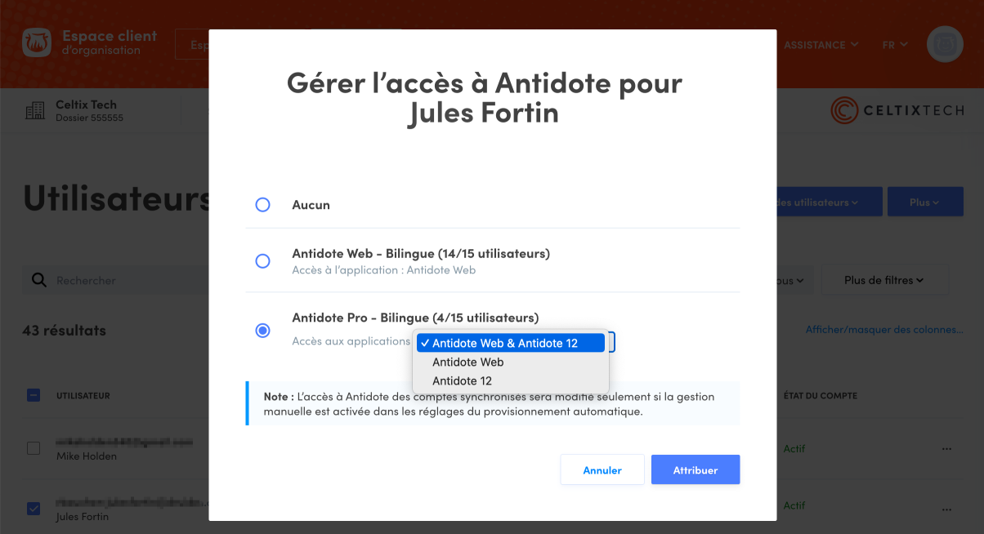The image size is (984, 534).
Task: Click the Attribuer button
Action: pyautogui.click(x=696, y=469)
